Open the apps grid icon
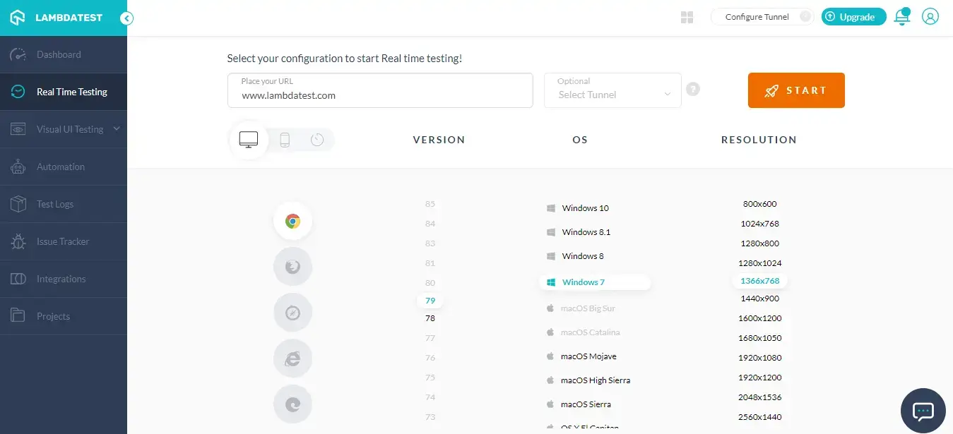The image size is (953, 434). 687,16
